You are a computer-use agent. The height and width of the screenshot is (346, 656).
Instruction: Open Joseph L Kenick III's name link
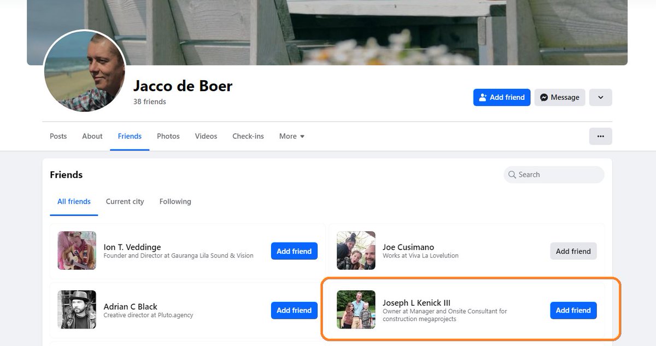417,302
